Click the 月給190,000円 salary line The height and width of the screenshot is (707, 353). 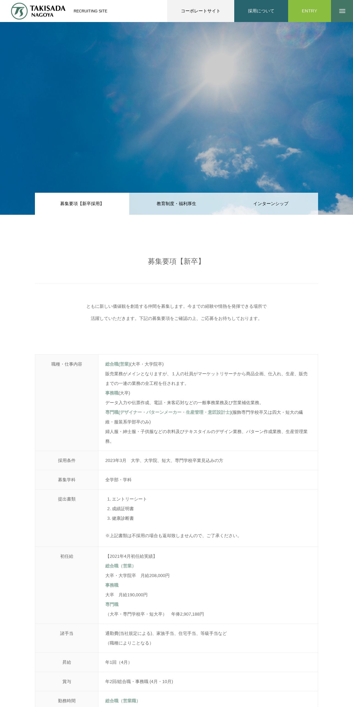pyautogui.click(x=126, y=595)
